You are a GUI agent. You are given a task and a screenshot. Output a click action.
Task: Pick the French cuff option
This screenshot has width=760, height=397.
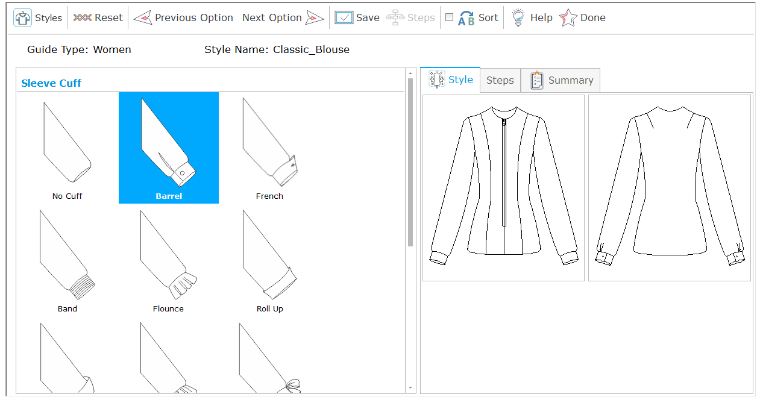click(x=269, y=148)
